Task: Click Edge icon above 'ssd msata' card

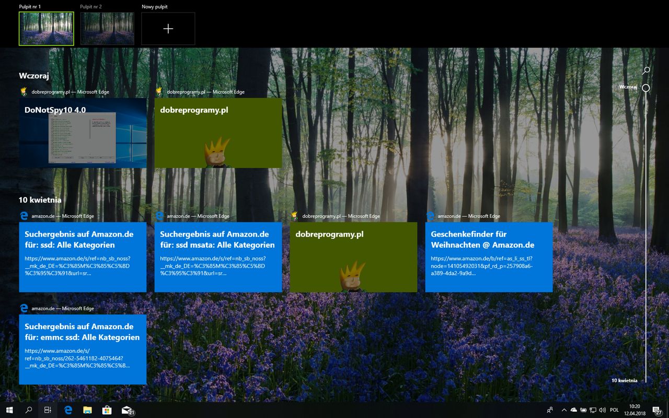Action: 159,216
